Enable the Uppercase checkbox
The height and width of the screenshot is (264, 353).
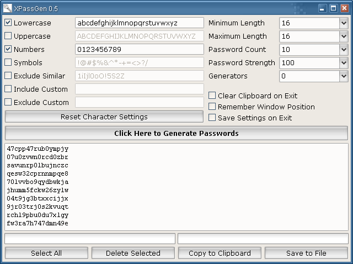pyautogui.click(x=8, y=36)
